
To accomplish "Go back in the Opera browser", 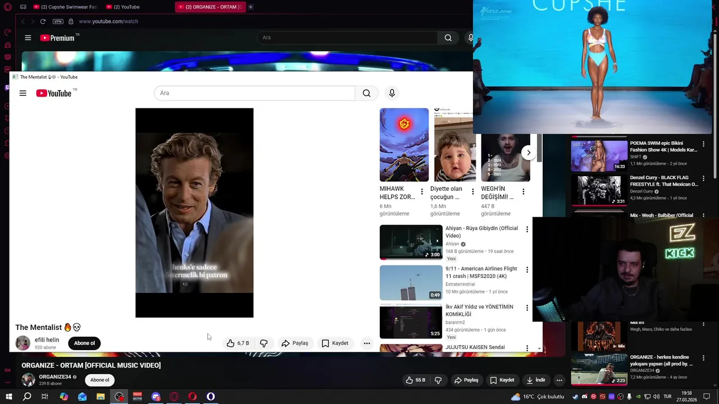I will coord(22,21).
